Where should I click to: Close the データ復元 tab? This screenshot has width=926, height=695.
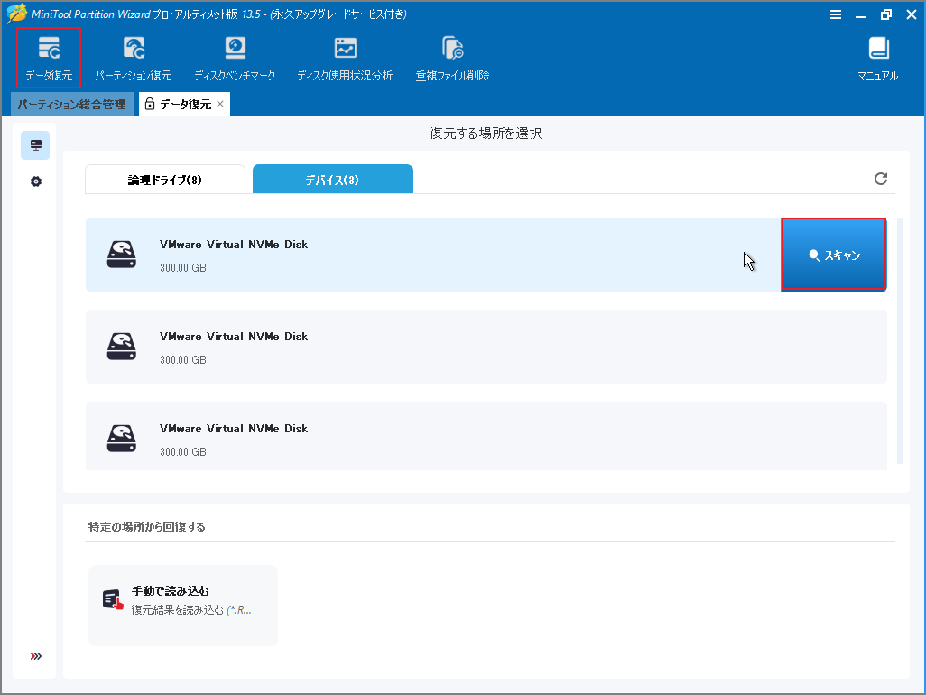(x=219, y=104)
